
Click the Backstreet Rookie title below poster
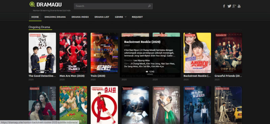point(197,76)
